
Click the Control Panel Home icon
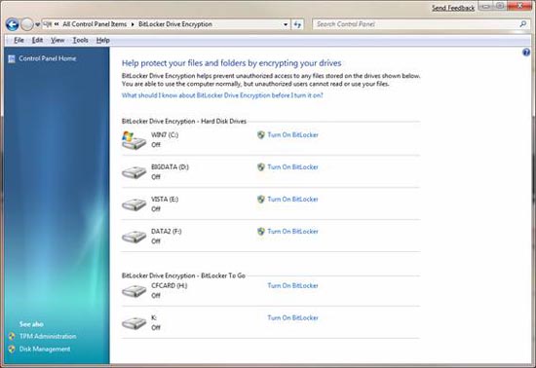tap(12, 58)
